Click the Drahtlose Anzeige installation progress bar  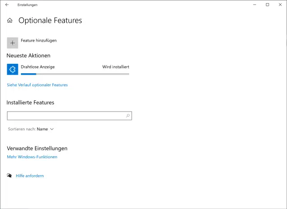pyautogui.click(x=75, y=74)
